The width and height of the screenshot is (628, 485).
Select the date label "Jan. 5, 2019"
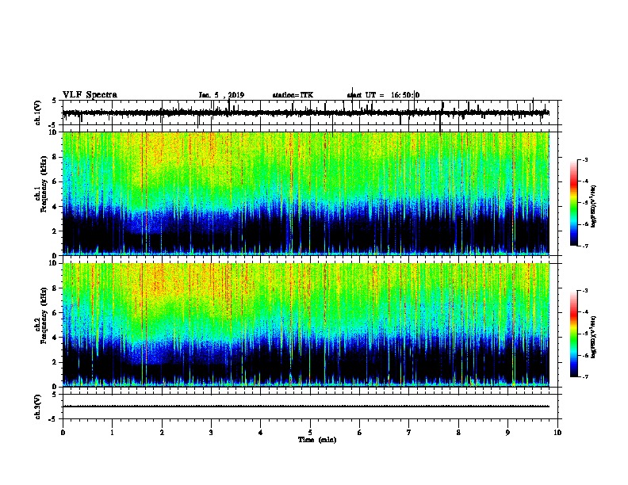(221, 95)
